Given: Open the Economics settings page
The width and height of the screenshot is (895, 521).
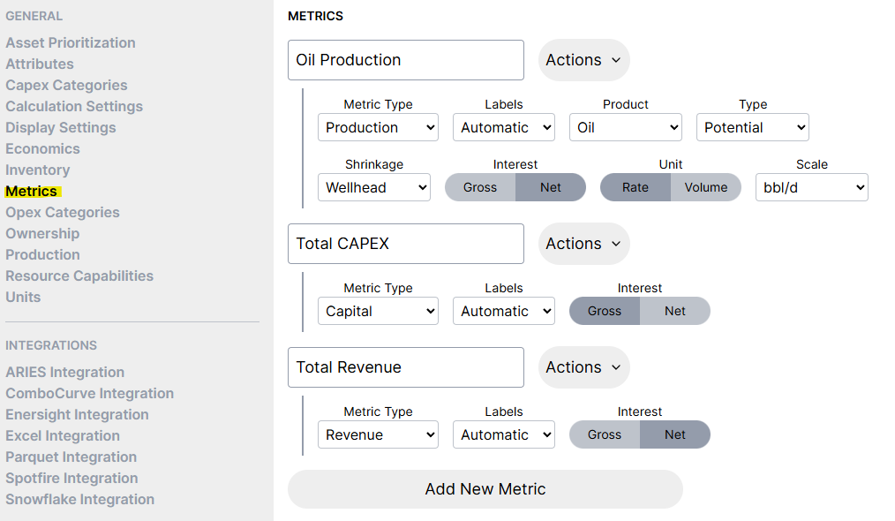Looking at the screenshot, I should pos(42,148).
